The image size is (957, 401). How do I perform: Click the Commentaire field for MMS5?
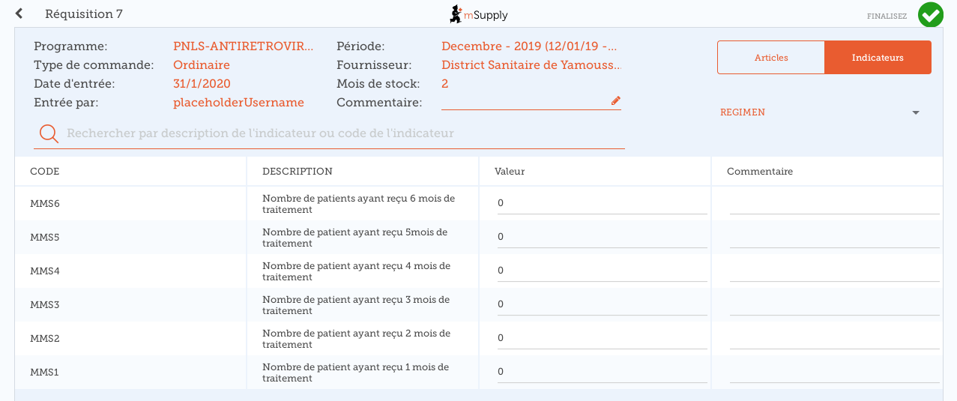(834, 237)
